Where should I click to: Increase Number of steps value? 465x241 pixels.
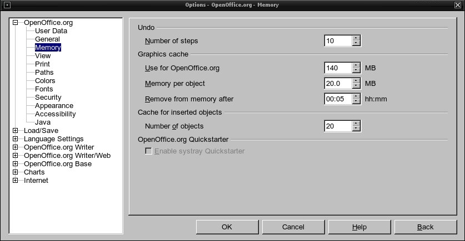pos(356,38)
